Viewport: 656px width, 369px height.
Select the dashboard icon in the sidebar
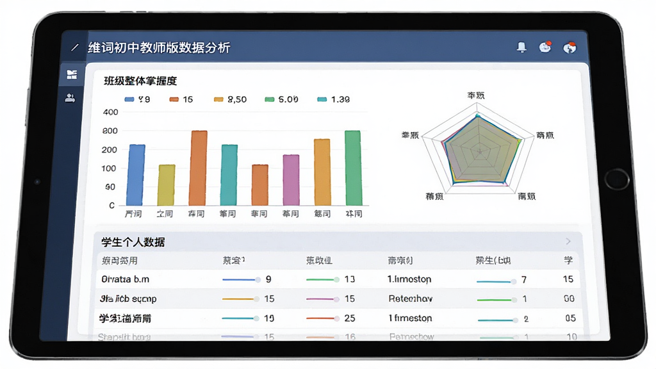72,74
